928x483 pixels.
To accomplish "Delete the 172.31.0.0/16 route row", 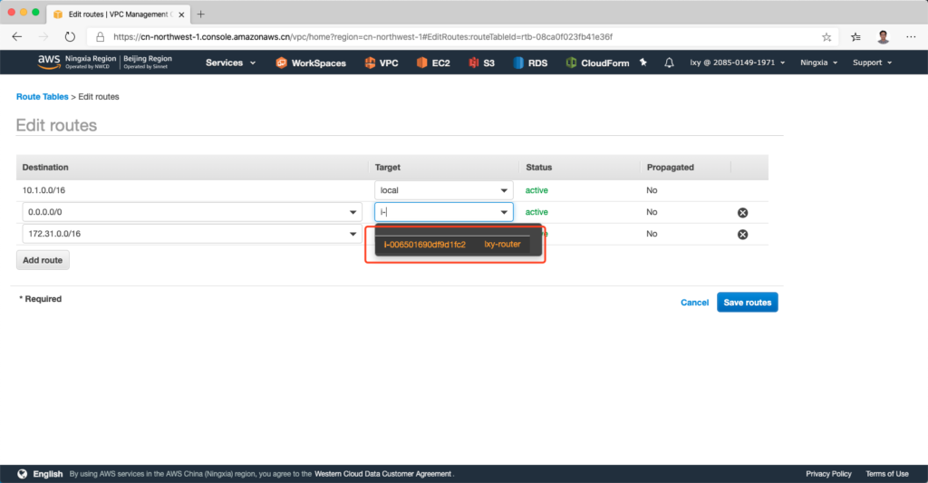I will 742,235.
